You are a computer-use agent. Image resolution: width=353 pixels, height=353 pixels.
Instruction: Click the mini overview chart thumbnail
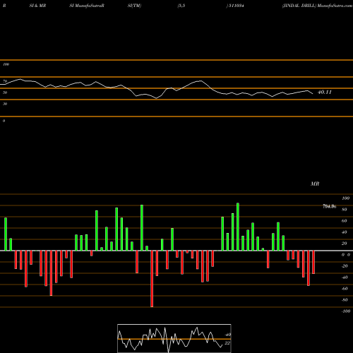coord(174,338)
